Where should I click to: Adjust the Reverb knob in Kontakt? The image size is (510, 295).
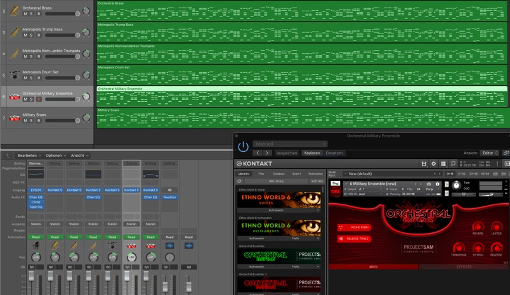478,226
